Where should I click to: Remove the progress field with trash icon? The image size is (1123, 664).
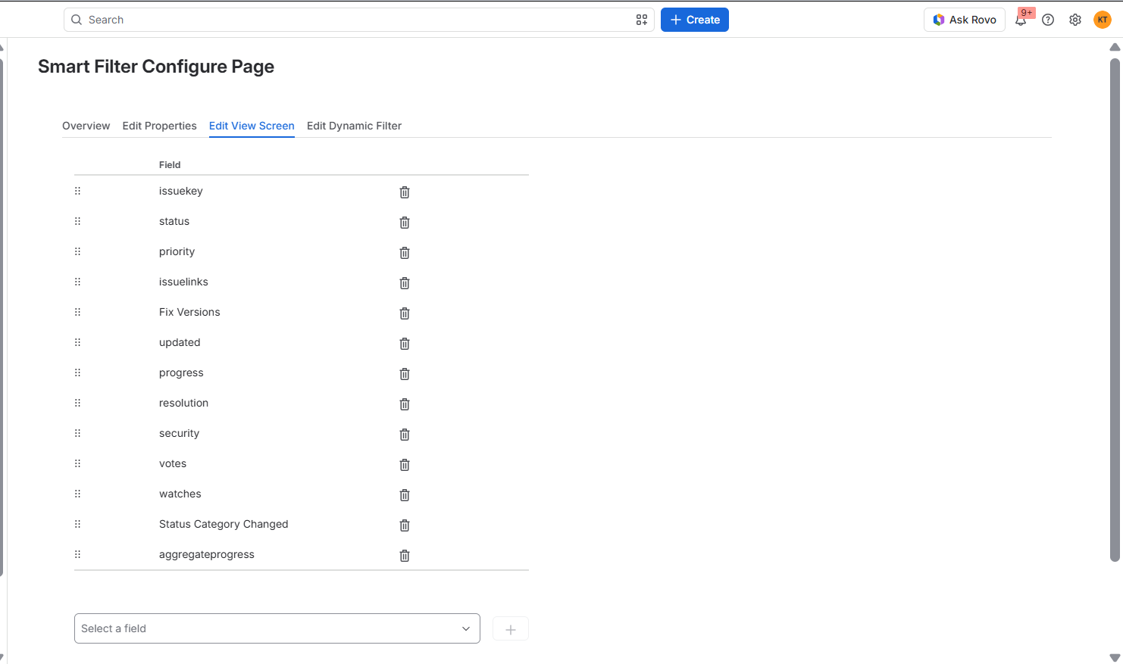[405, 374]
